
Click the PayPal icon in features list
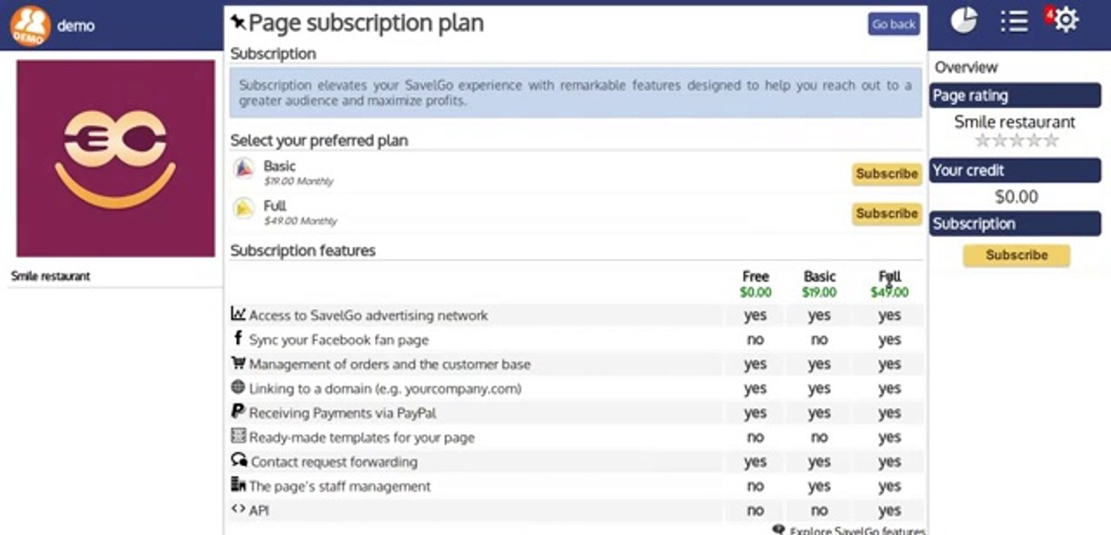coord(238,411)
